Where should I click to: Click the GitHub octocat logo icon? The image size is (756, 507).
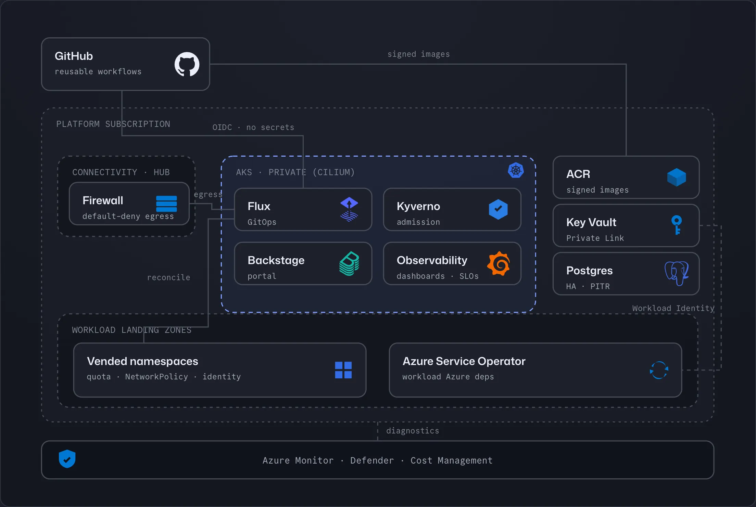click(x=187, y=64)
